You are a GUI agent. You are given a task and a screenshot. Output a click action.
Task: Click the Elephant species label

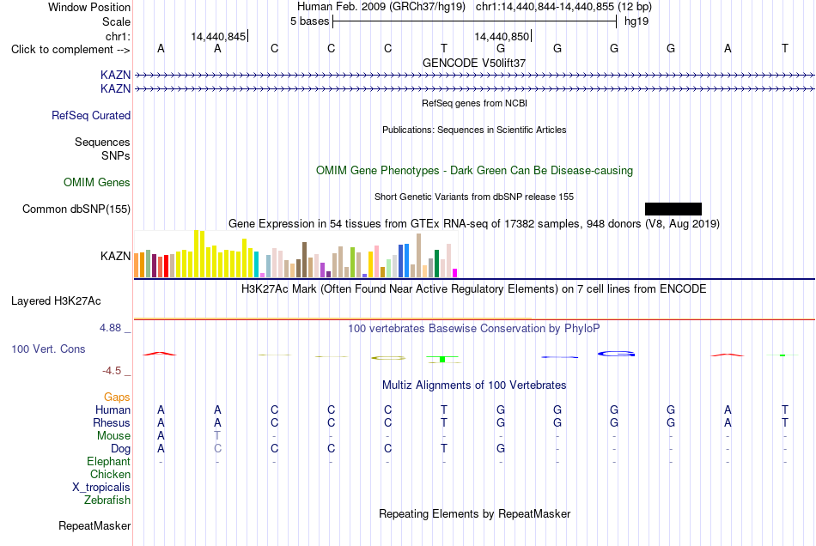click(x=108, y=461)
